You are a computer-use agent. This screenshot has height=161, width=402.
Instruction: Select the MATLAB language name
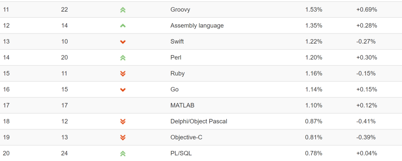point(182,105)
